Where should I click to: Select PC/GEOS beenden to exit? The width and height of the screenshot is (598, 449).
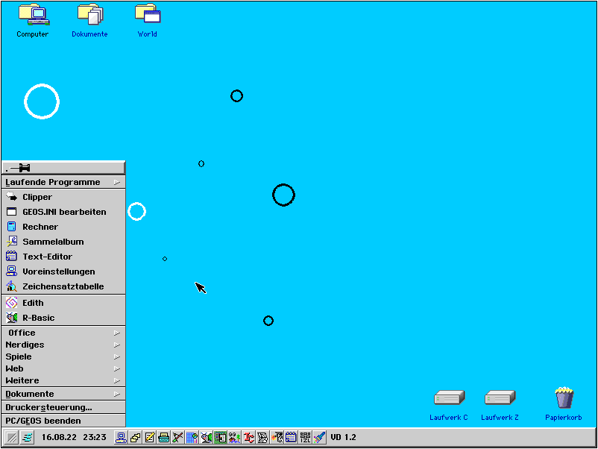pyautogui.click(x=63, y=421)
